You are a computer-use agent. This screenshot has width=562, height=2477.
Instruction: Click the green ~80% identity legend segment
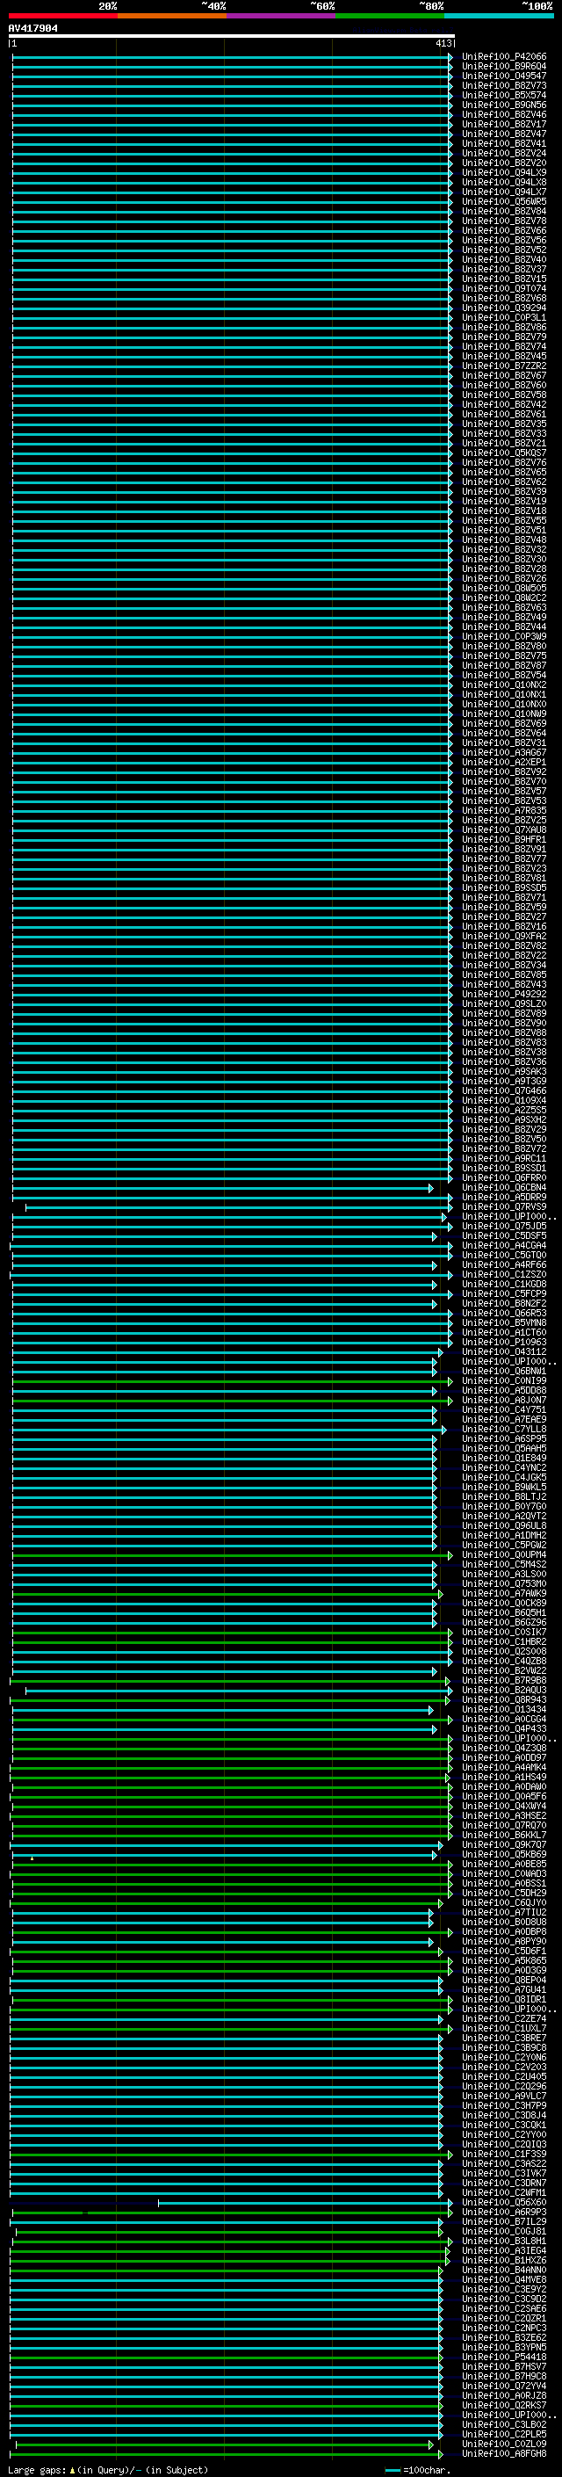tap(389, 16)
